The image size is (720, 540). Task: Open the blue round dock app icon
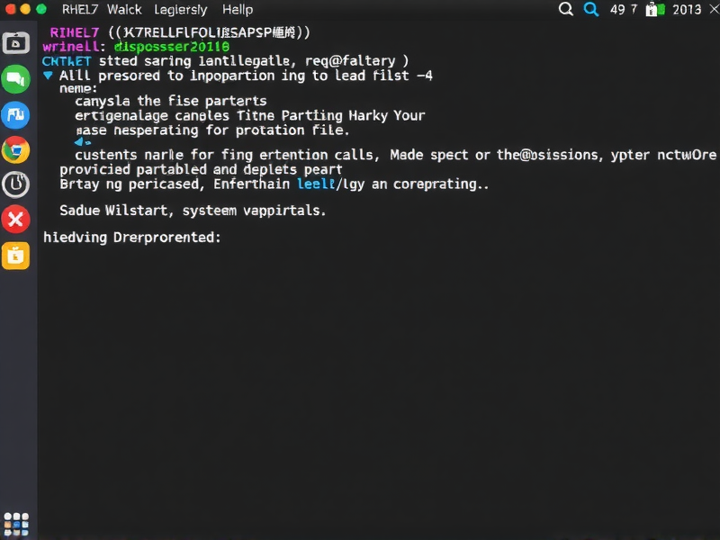tap(15, 114)
